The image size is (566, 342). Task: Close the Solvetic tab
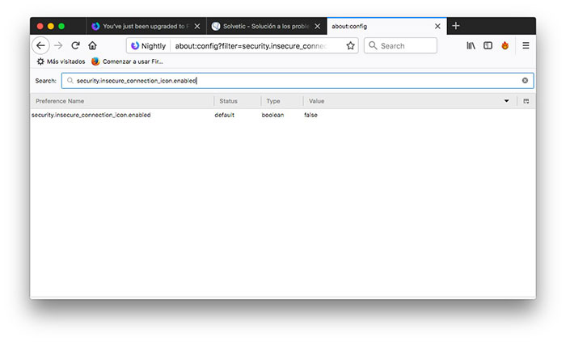tap(317, 27)
